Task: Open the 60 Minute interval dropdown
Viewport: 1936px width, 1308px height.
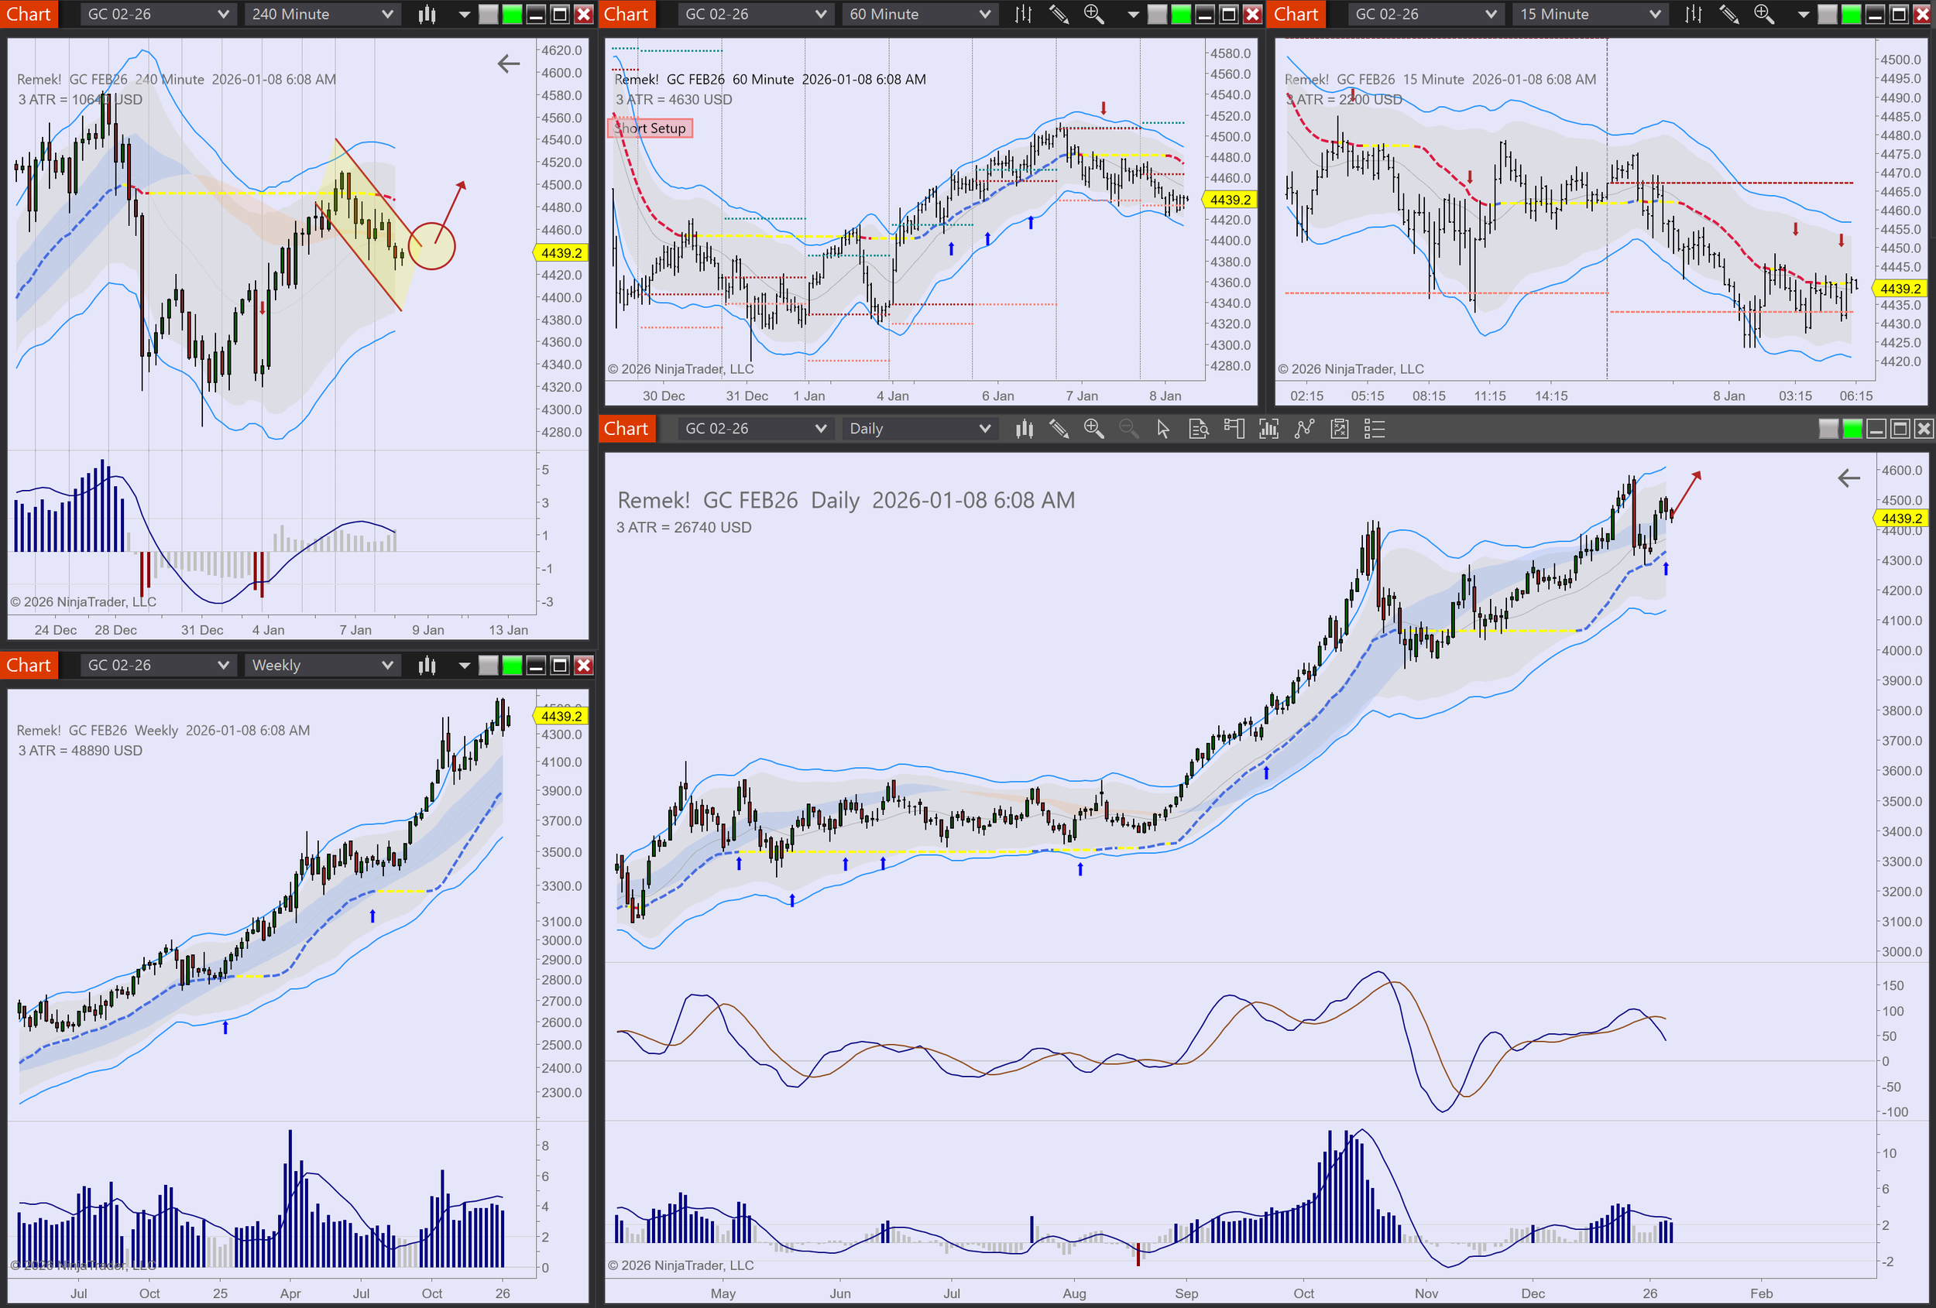Action: [x=919, y=14]
